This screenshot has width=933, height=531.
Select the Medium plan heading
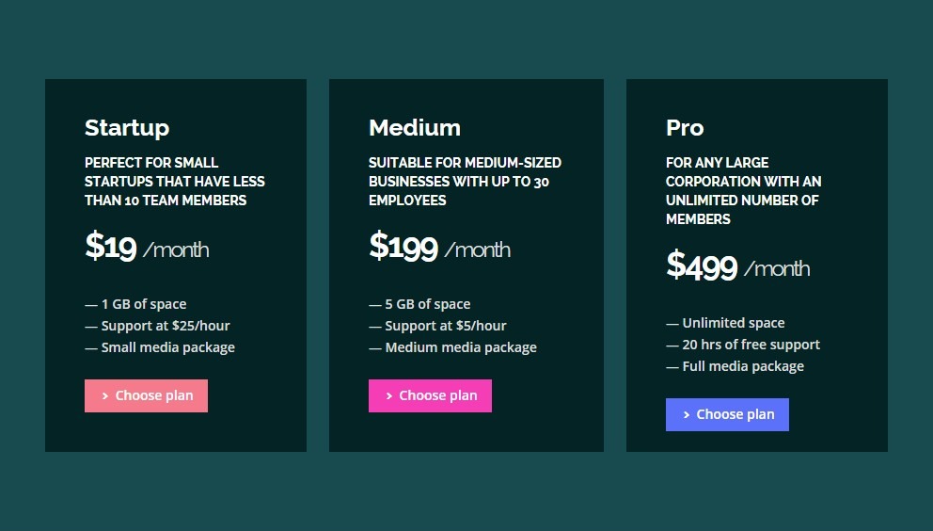tap(415, 127)
